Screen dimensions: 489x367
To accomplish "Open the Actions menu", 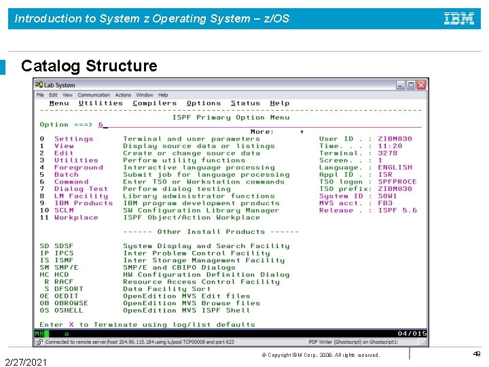I will click(123, 95).
